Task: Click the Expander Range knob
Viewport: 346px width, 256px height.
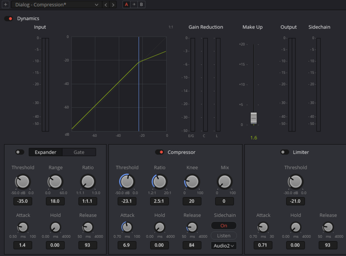Action: point(55,182)
